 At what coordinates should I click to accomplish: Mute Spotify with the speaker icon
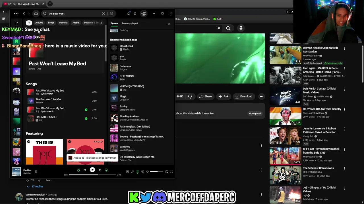(147, 172)
